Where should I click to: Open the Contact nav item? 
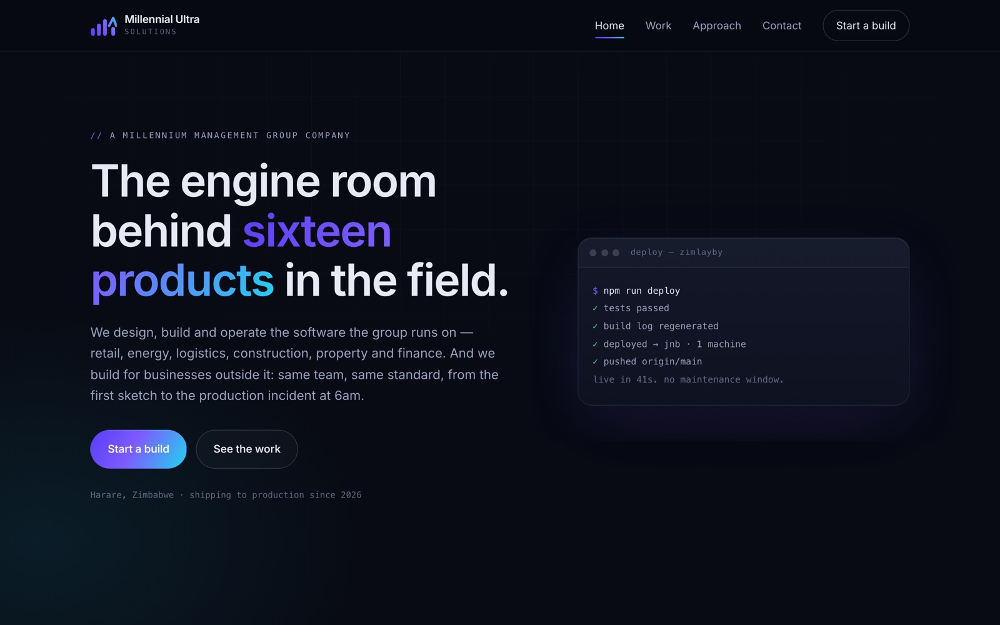click(782, 26)
